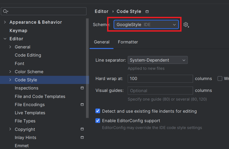Click the Editor breadcrumb link
This screenshot has width=229, height=149.
pos(102,11)
